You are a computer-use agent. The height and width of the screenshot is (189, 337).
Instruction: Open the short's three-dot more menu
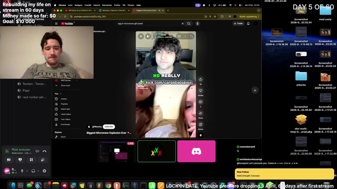pos(185,36)
